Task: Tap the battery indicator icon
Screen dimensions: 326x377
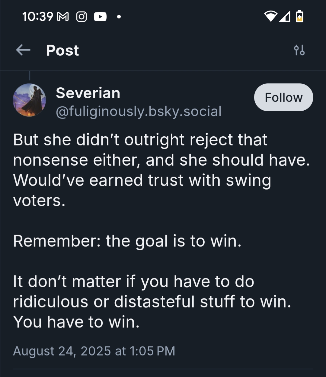Action: 299,16
